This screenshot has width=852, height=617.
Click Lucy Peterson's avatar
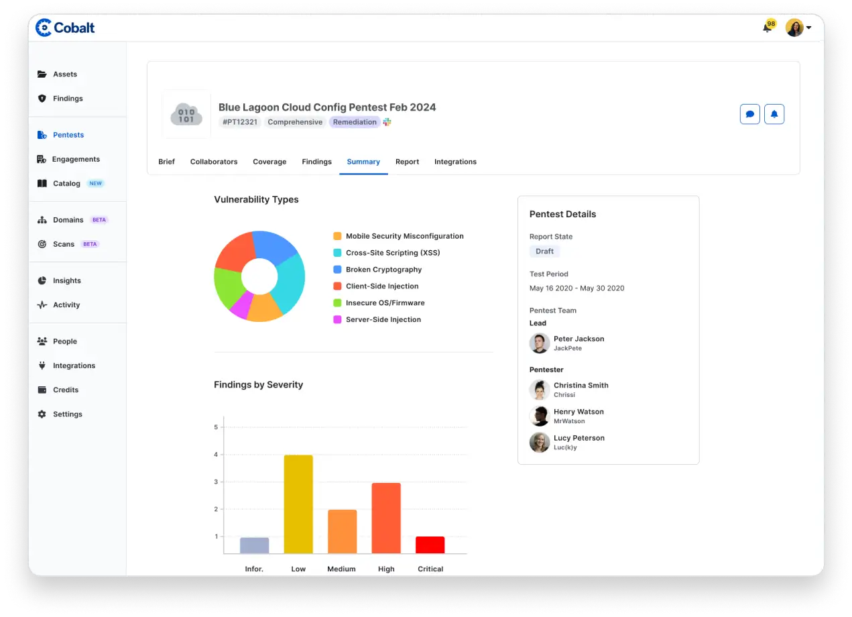pos(540,442)
